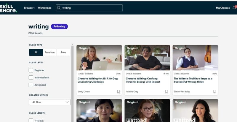The width and height of the screenshot is (237, 122).
Task: Go to Workshops
Action: tap(45, 8)
